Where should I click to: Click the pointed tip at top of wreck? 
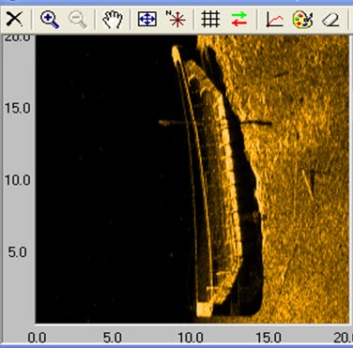coord(176,52)
